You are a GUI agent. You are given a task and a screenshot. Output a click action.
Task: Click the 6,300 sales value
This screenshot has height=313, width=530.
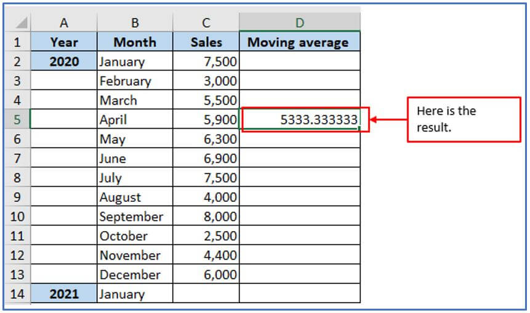point(206,138)
